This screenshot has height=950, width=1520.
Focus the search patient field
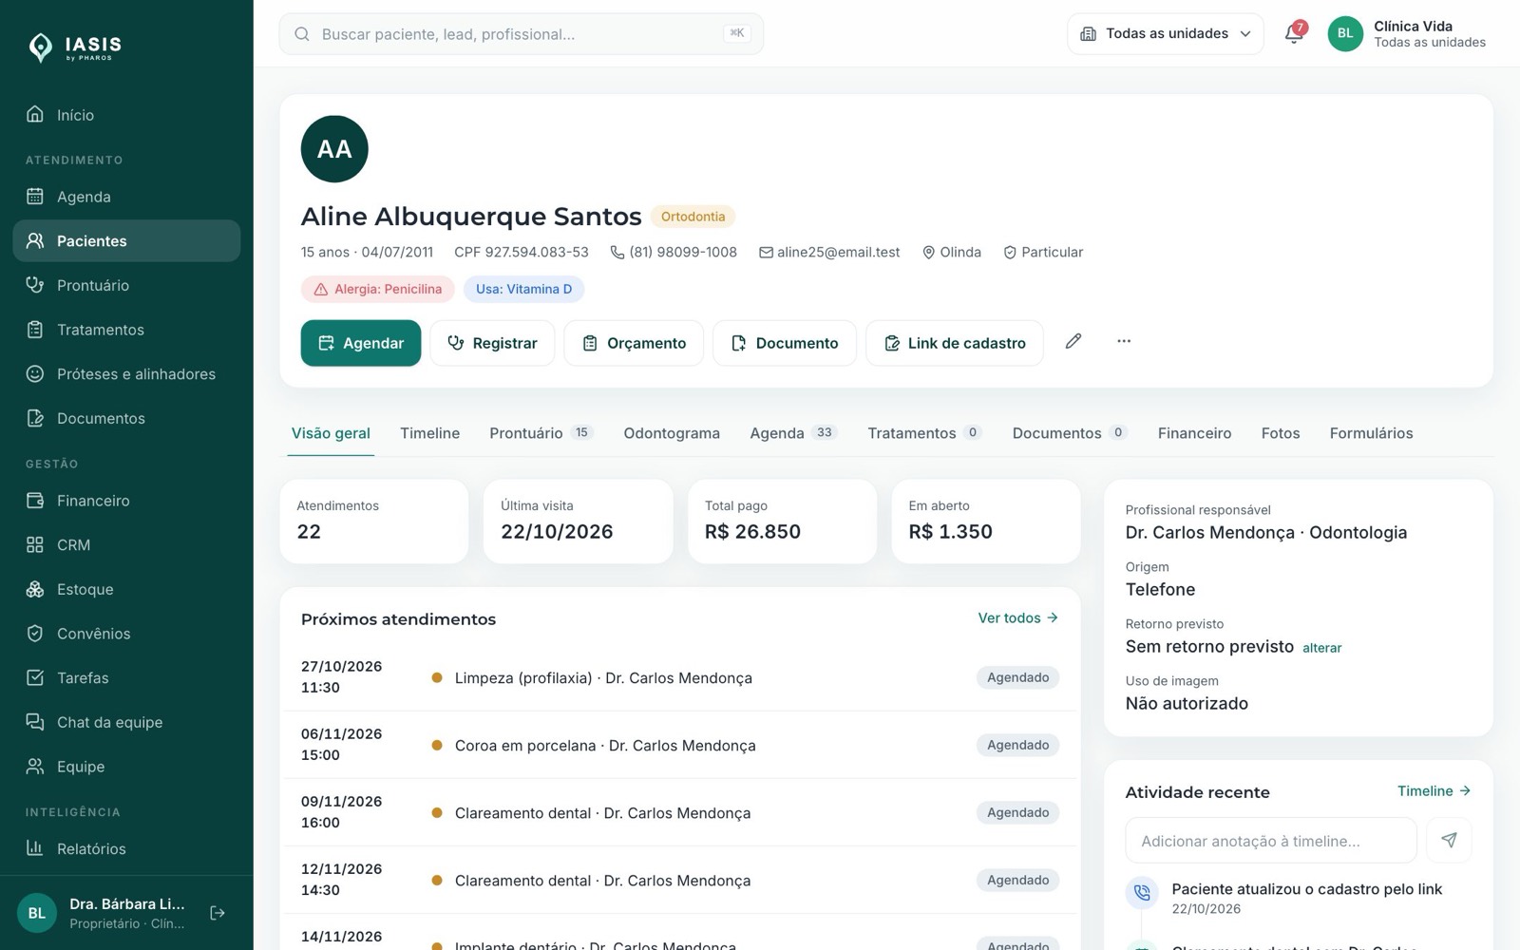click(x=522, y=34)
